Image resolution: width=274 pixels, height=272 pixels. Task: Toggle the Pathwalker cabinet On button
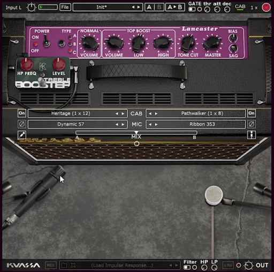click(x=252, y=113)
